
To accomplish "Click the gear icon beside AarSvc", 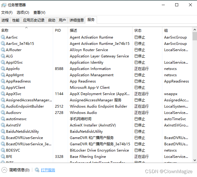I will click(x=3, y=37).
